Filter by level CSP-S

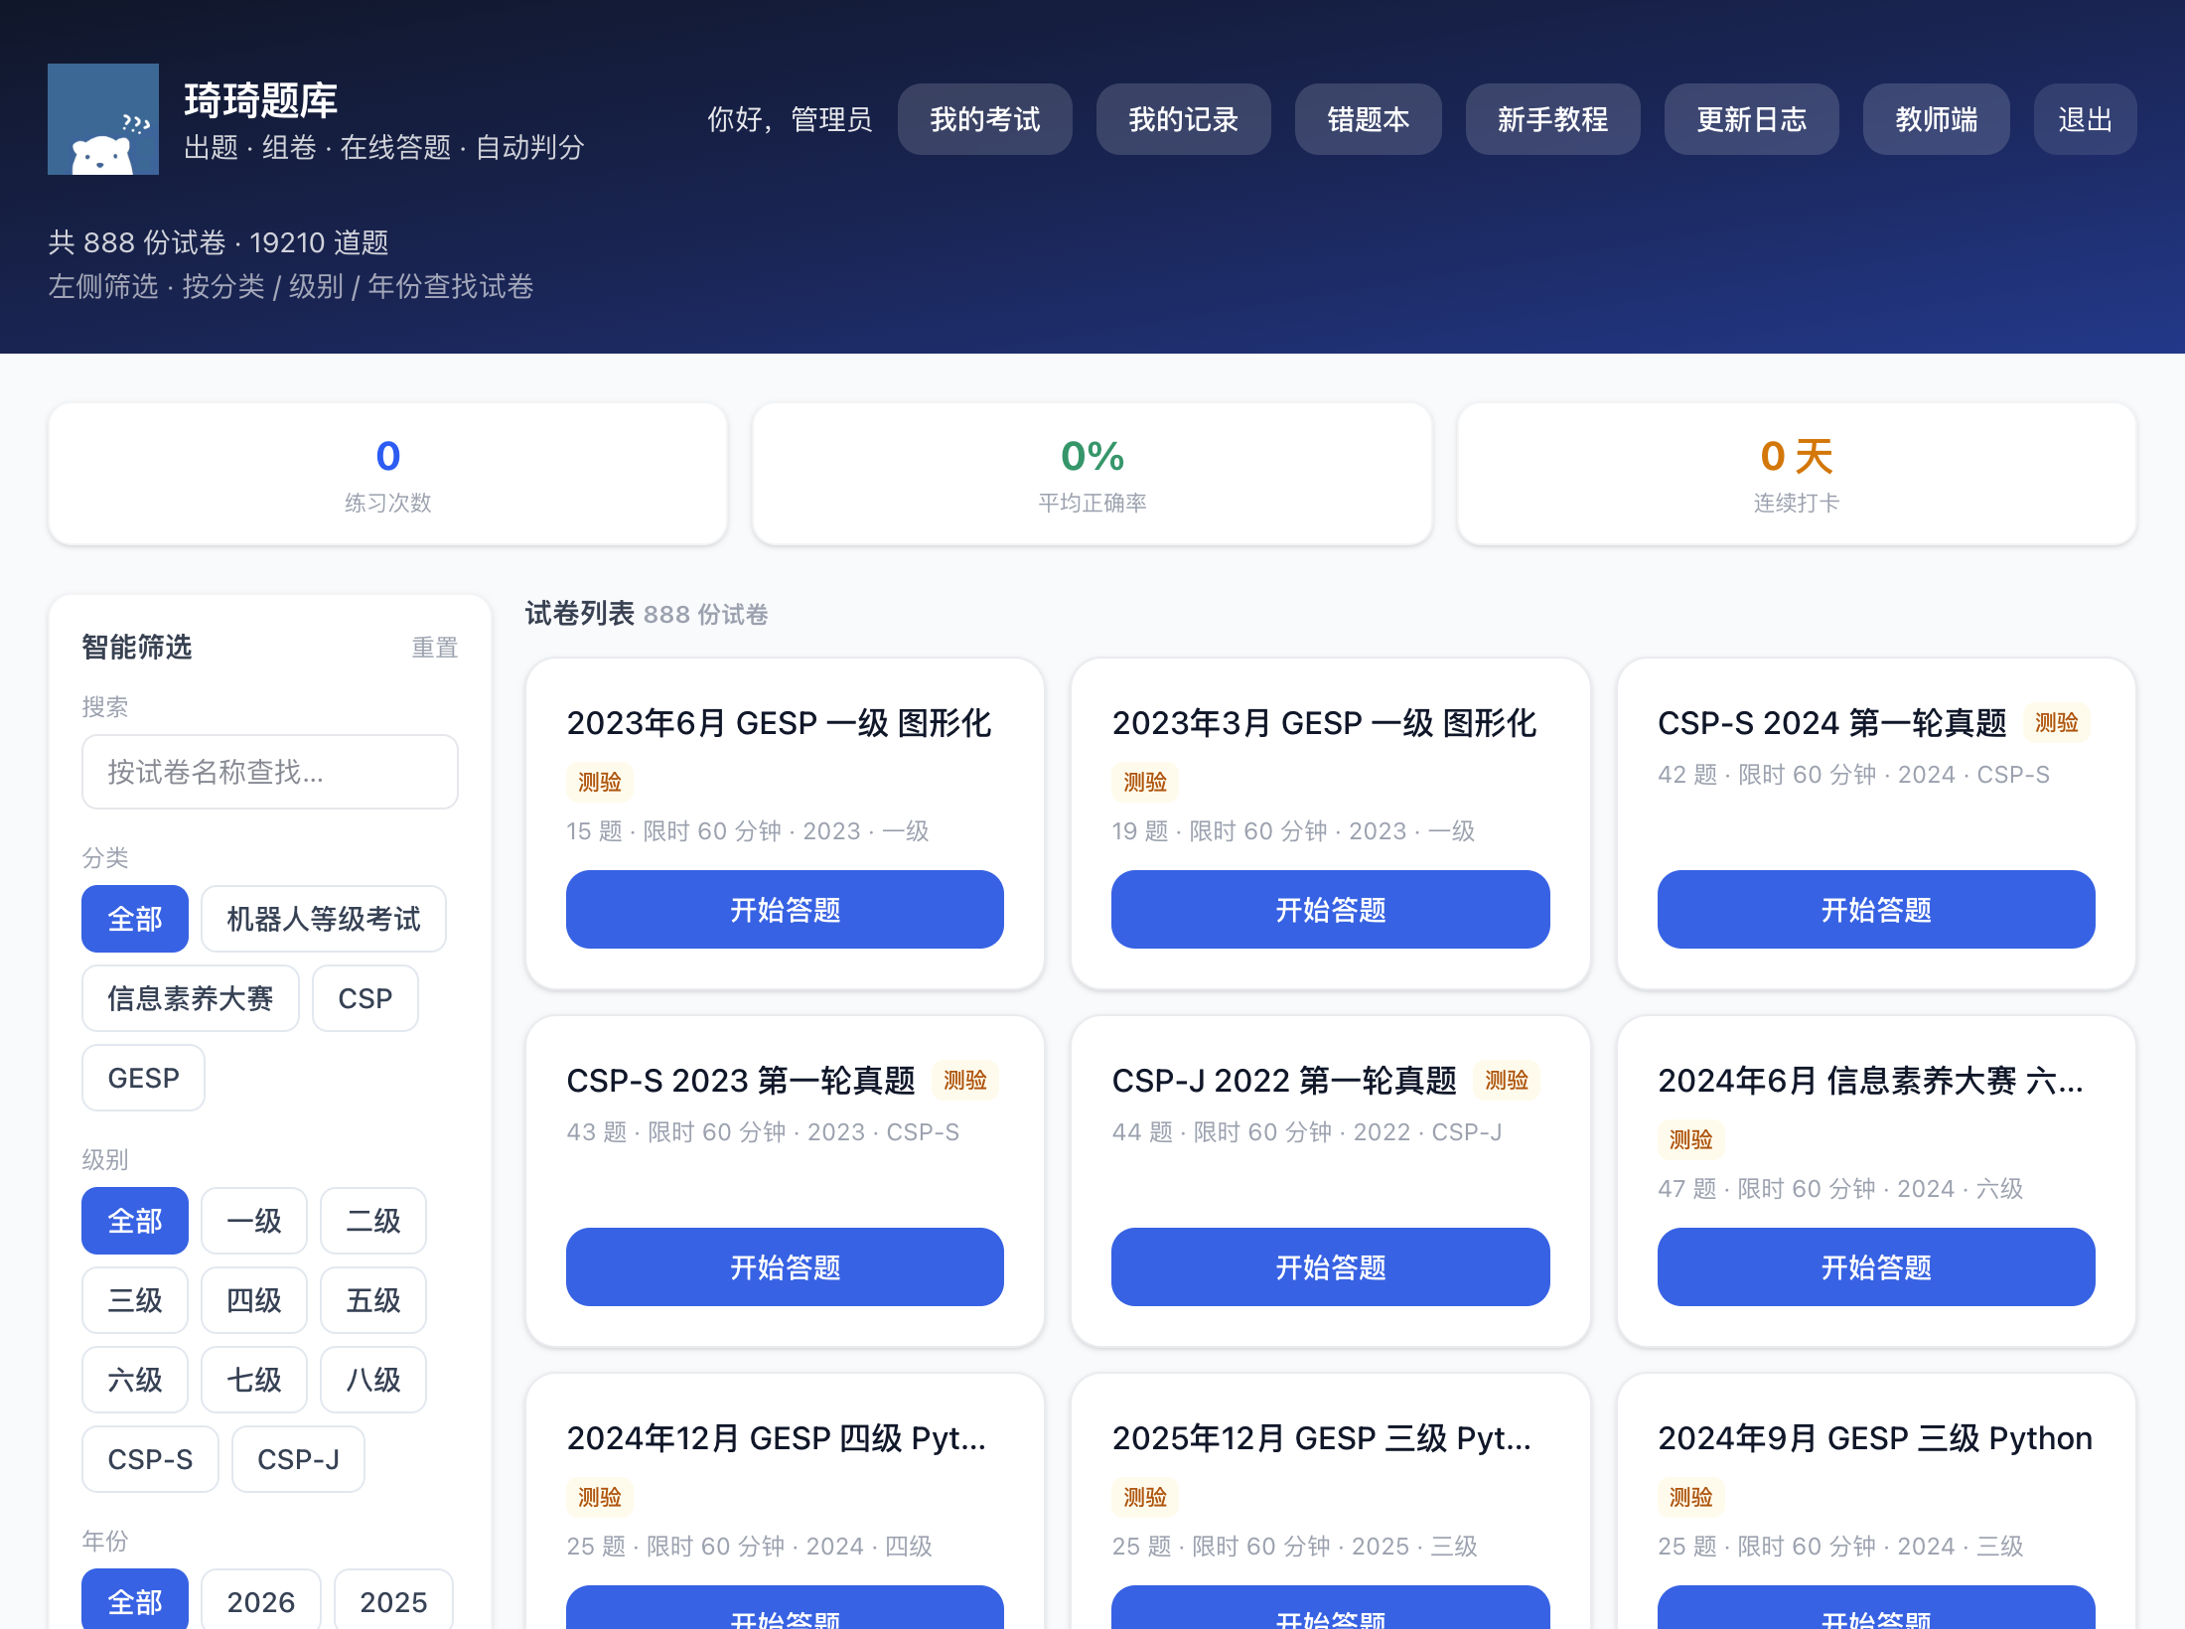pyautogui.click(x=150, y=1459)
